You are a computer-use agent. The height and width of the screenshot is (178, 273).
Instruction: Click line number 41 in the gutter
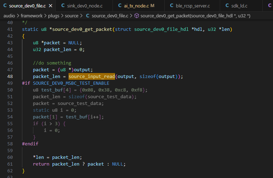(x=10, y=29)
